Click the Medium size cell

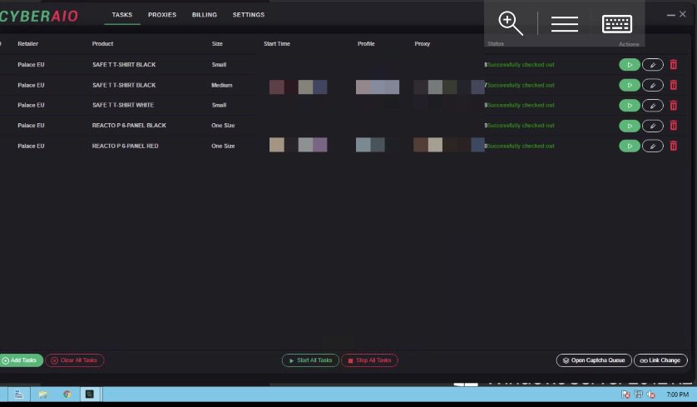click(222, 85)
